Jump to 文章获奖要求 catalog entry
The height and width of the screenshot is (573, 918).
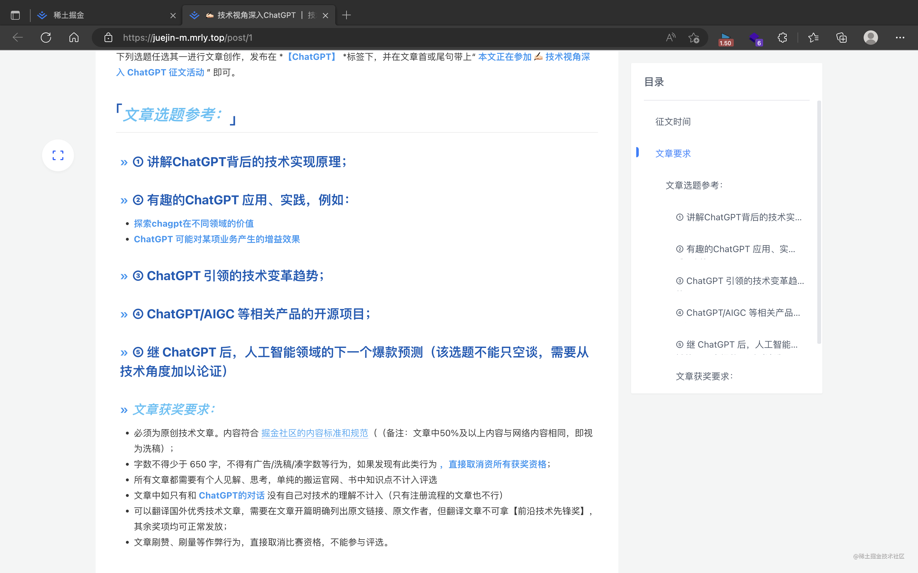(x=704, y=376)
